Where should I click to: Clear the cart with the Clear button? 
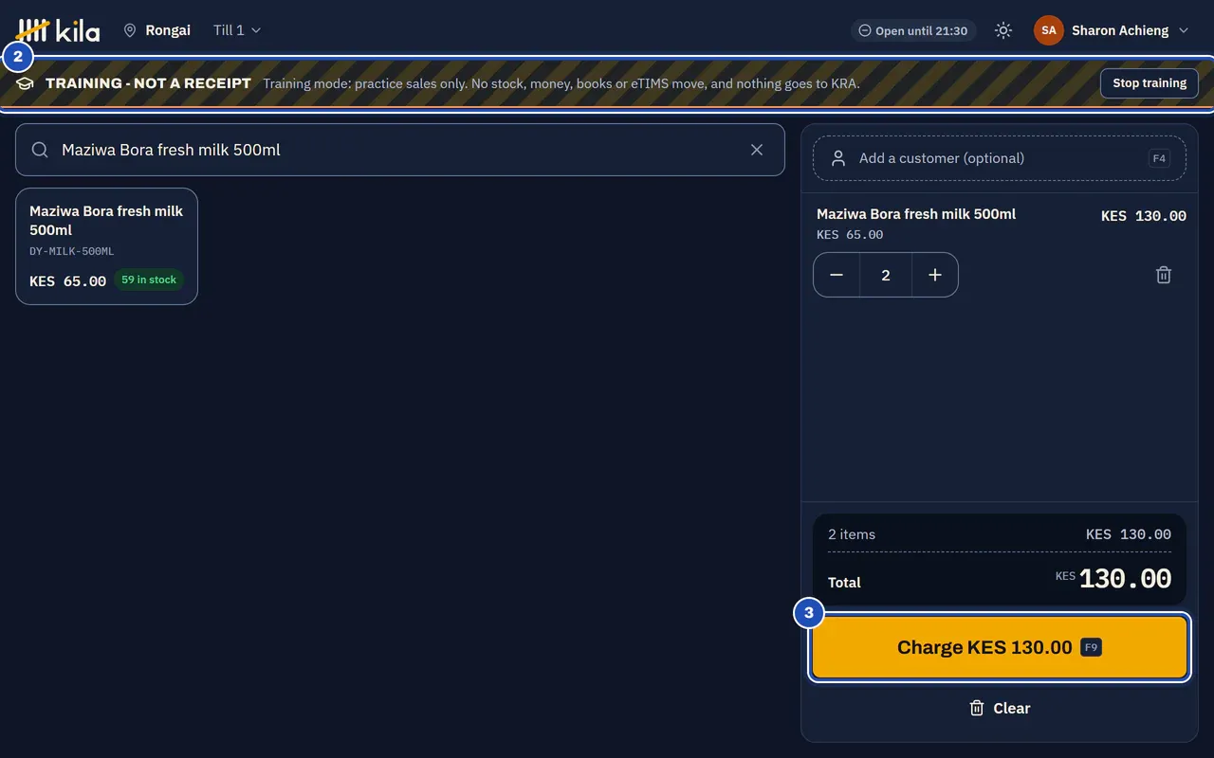click(x=1000, y=708)
